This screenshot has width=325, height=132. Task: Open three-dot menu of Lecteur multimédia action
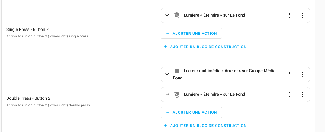coord(302,74)
